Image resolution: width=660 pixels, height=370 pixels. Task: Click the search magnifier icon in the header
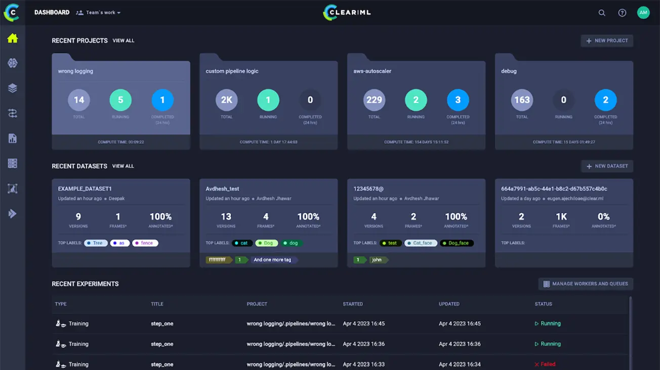point(602,13)
